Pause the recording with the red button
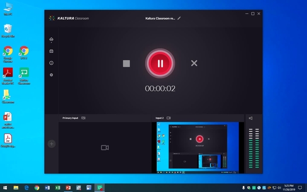This screenshot has width=307, height=192. 160,63
